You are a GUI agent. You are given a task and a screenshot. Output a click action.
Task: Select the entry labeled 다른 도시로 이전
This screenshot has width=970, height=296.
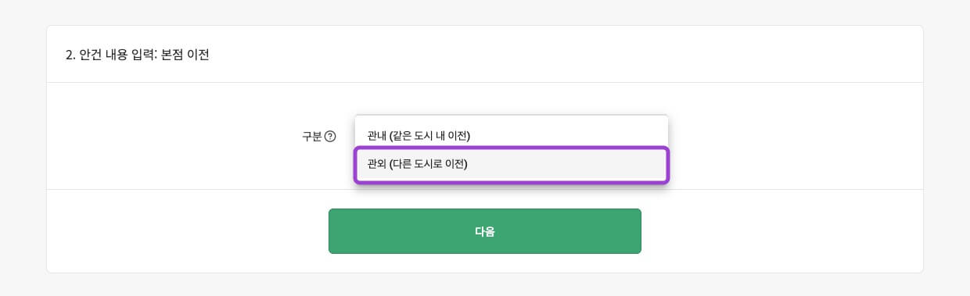[x=512, y=165]
